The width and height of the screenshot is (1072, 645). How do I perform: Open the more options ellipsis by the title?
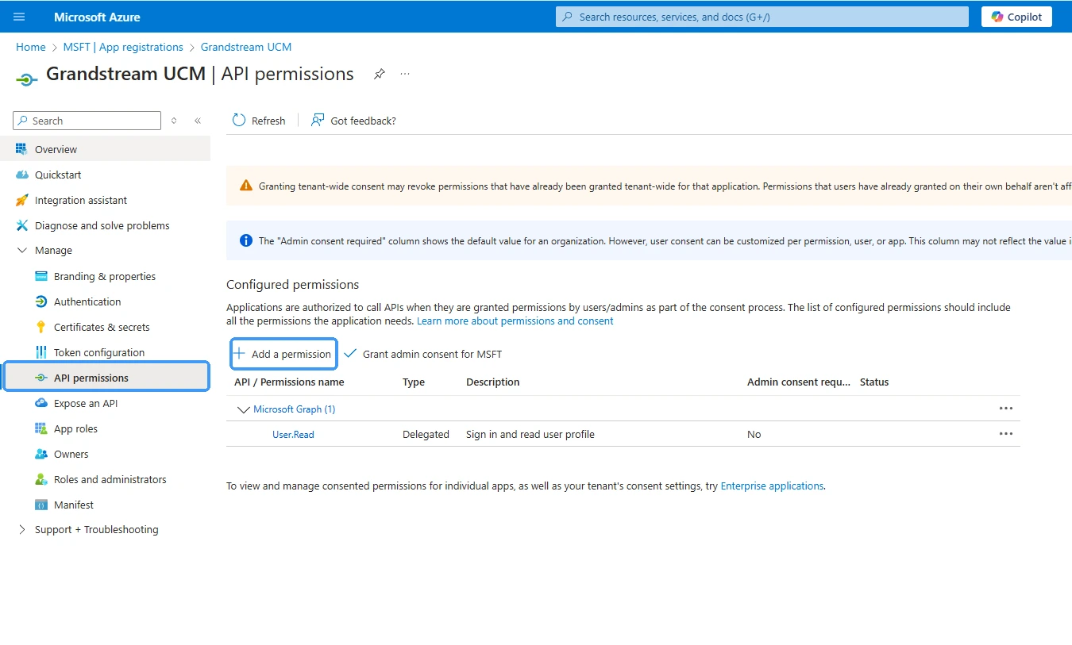coord(405,74)
